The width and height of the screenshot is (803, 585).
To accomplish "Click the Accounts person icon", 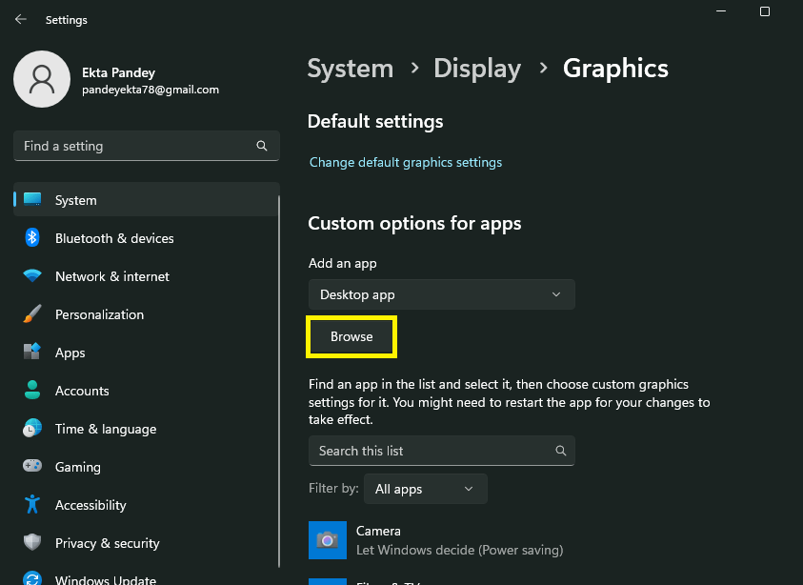I will point(32,391).
